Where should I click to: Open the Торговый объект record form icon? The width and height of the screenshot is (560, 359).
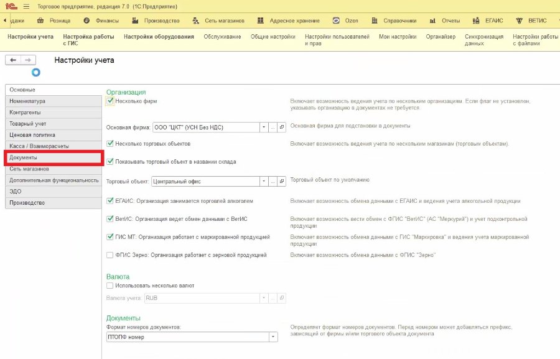(282, 181)
